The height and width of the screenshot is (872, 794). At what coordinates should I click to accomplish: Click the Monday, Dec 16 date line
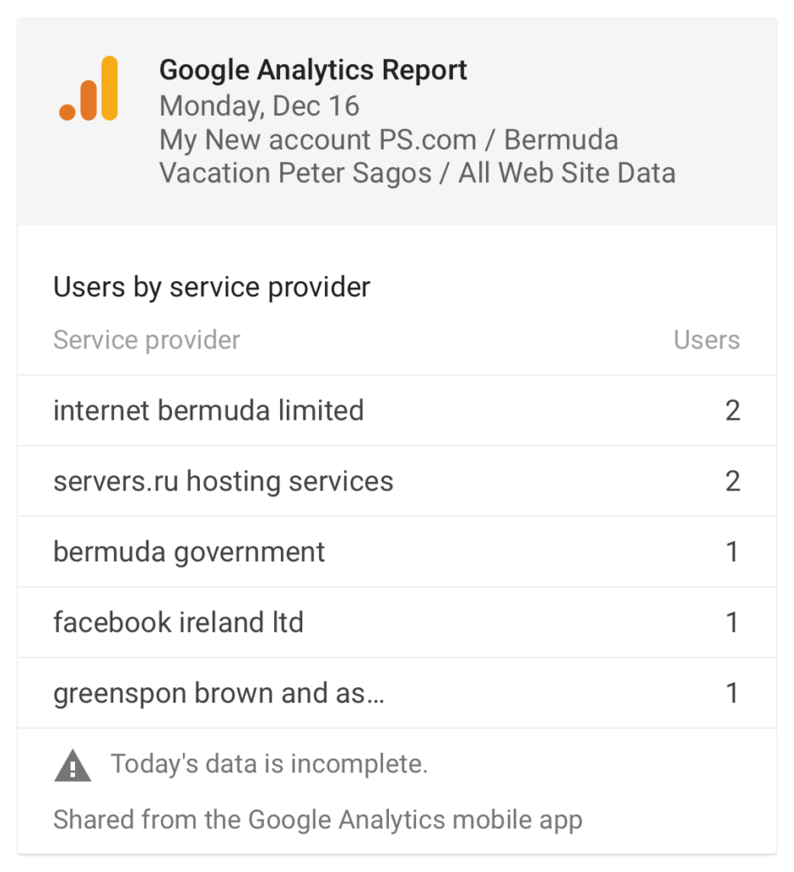pos(259,106)
